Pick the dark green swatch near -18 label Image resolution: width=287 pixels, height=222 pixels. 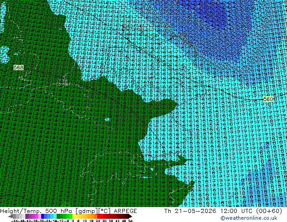point(58,217)
